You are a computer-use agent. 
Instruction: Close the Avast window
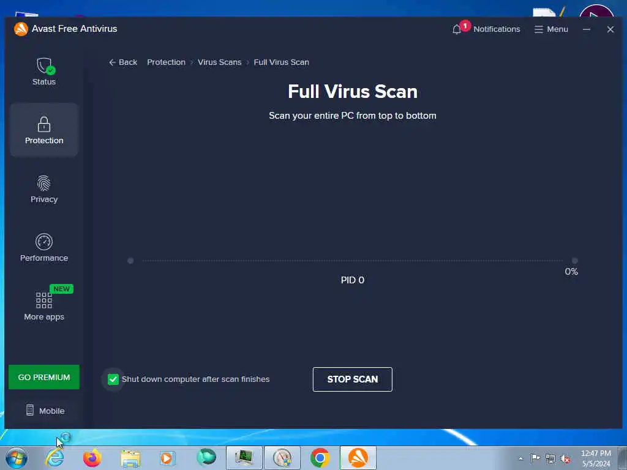point(610,29)
